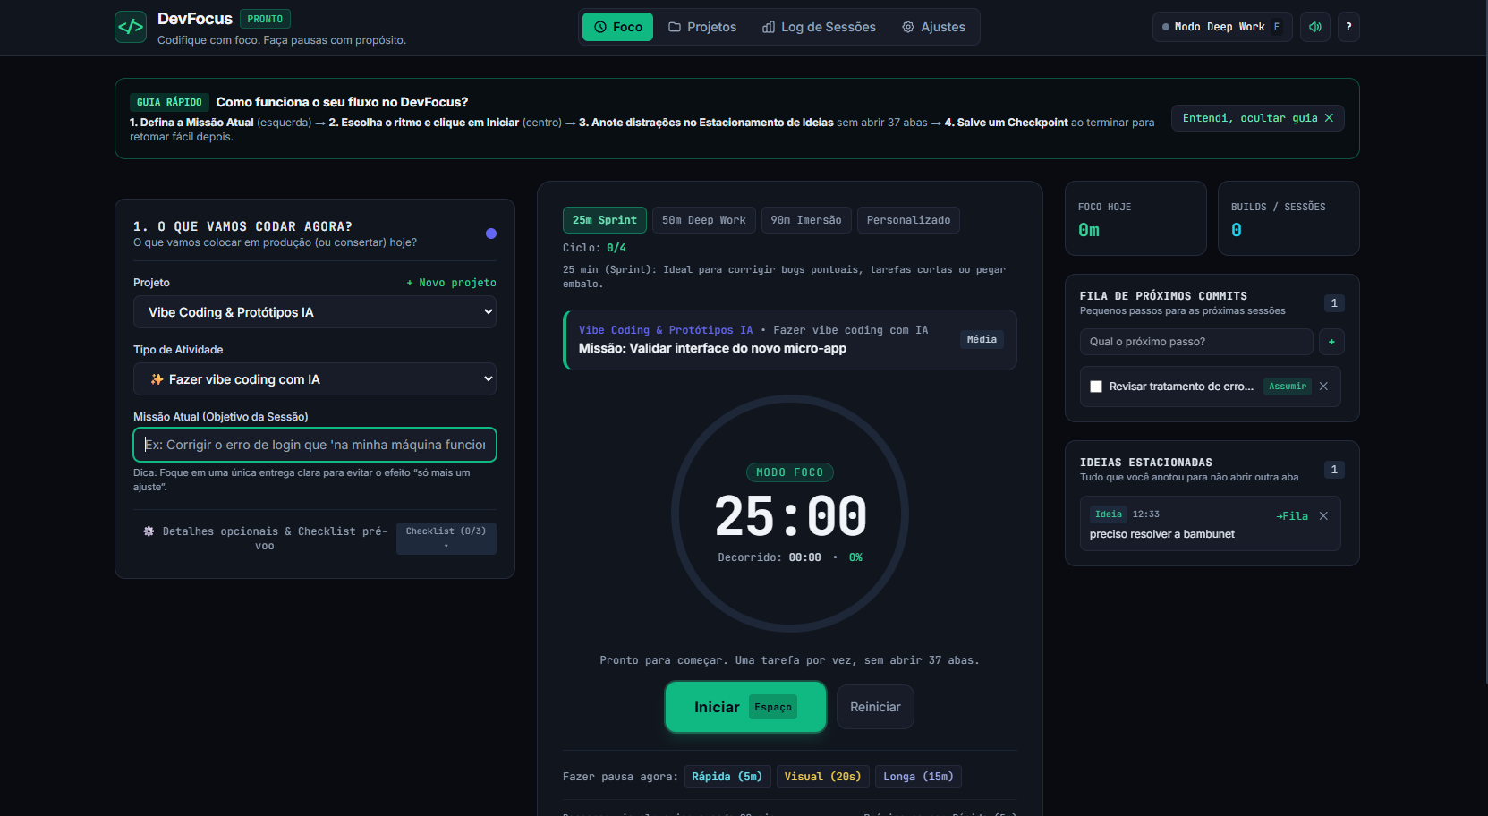Screen dimensions: 1488x816
Task: Add next step with the green plus button
Action: (1331, 342)
